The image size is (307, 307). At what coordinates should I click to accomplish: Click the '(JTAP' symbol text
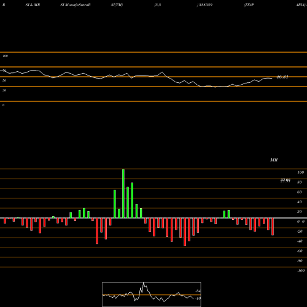249,5
